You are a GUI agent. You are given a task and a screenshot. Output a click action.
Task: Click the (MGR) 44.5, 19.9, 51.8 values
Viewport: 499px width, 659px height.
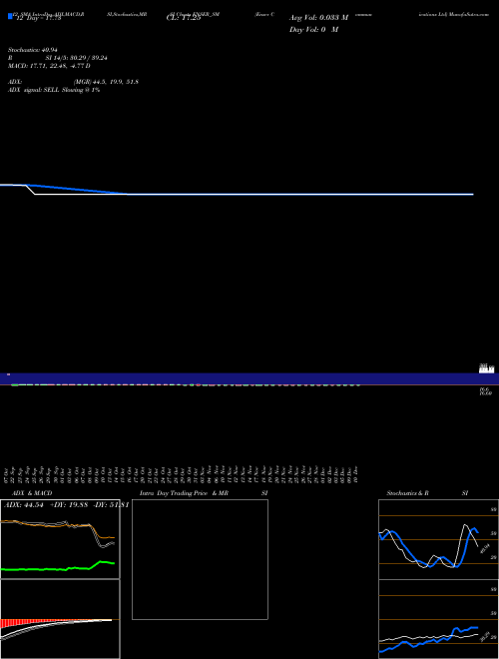click(x=106, y=82)
